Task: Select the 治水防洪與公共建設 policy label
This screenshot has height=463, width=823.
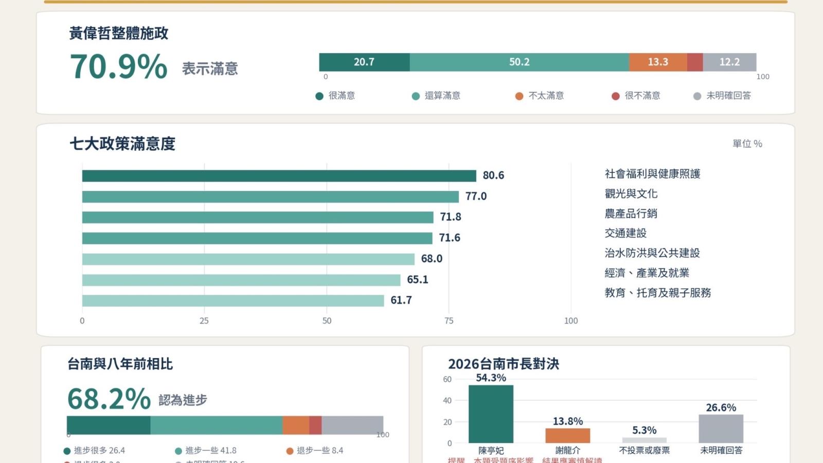Action: pos(652,253)
